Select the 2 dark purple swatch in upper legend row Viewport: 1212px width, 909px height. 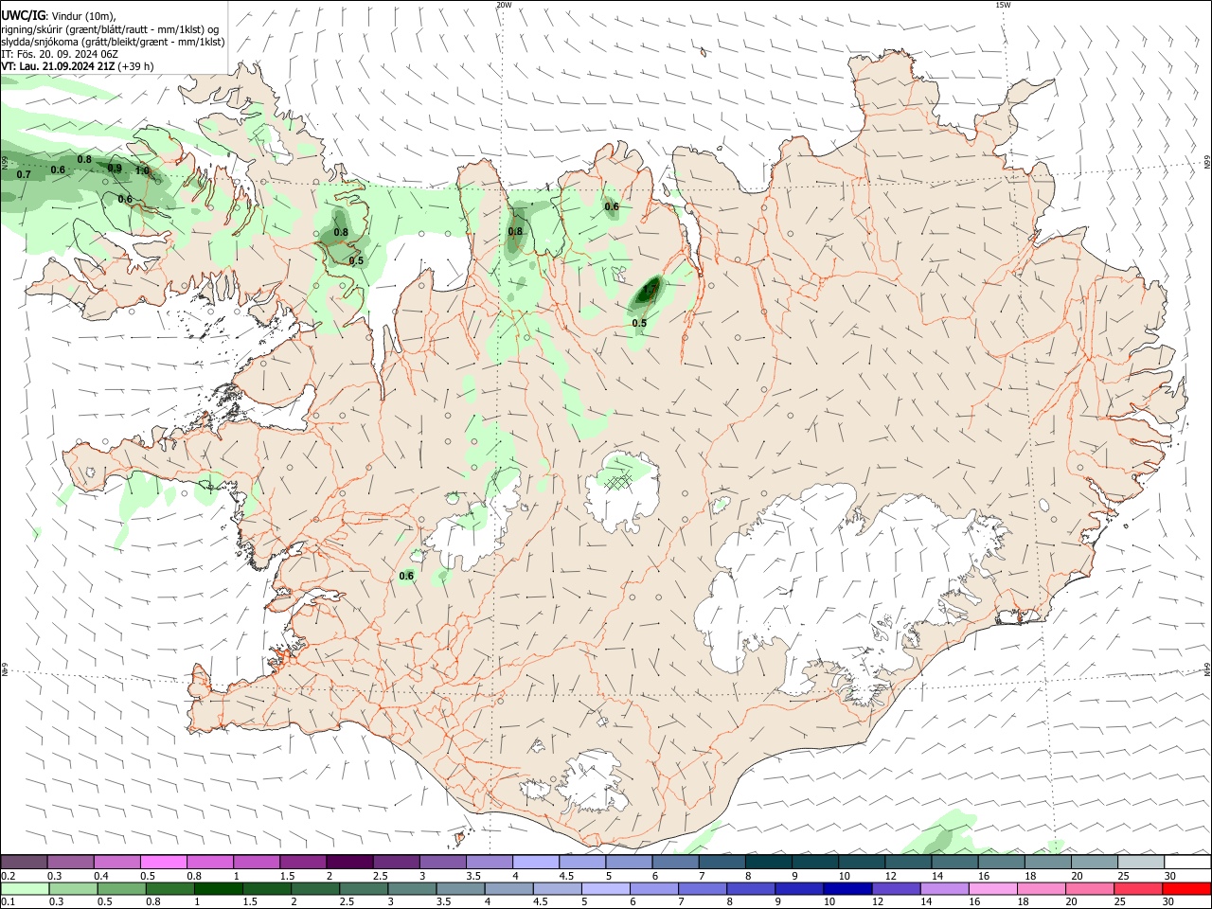(349, 862)
